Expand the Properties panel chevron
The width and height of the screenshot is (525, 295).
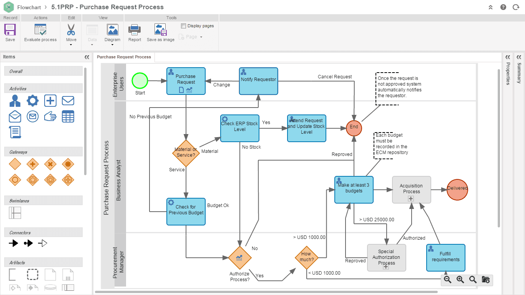pyautogui.click(x=508, y=57)
